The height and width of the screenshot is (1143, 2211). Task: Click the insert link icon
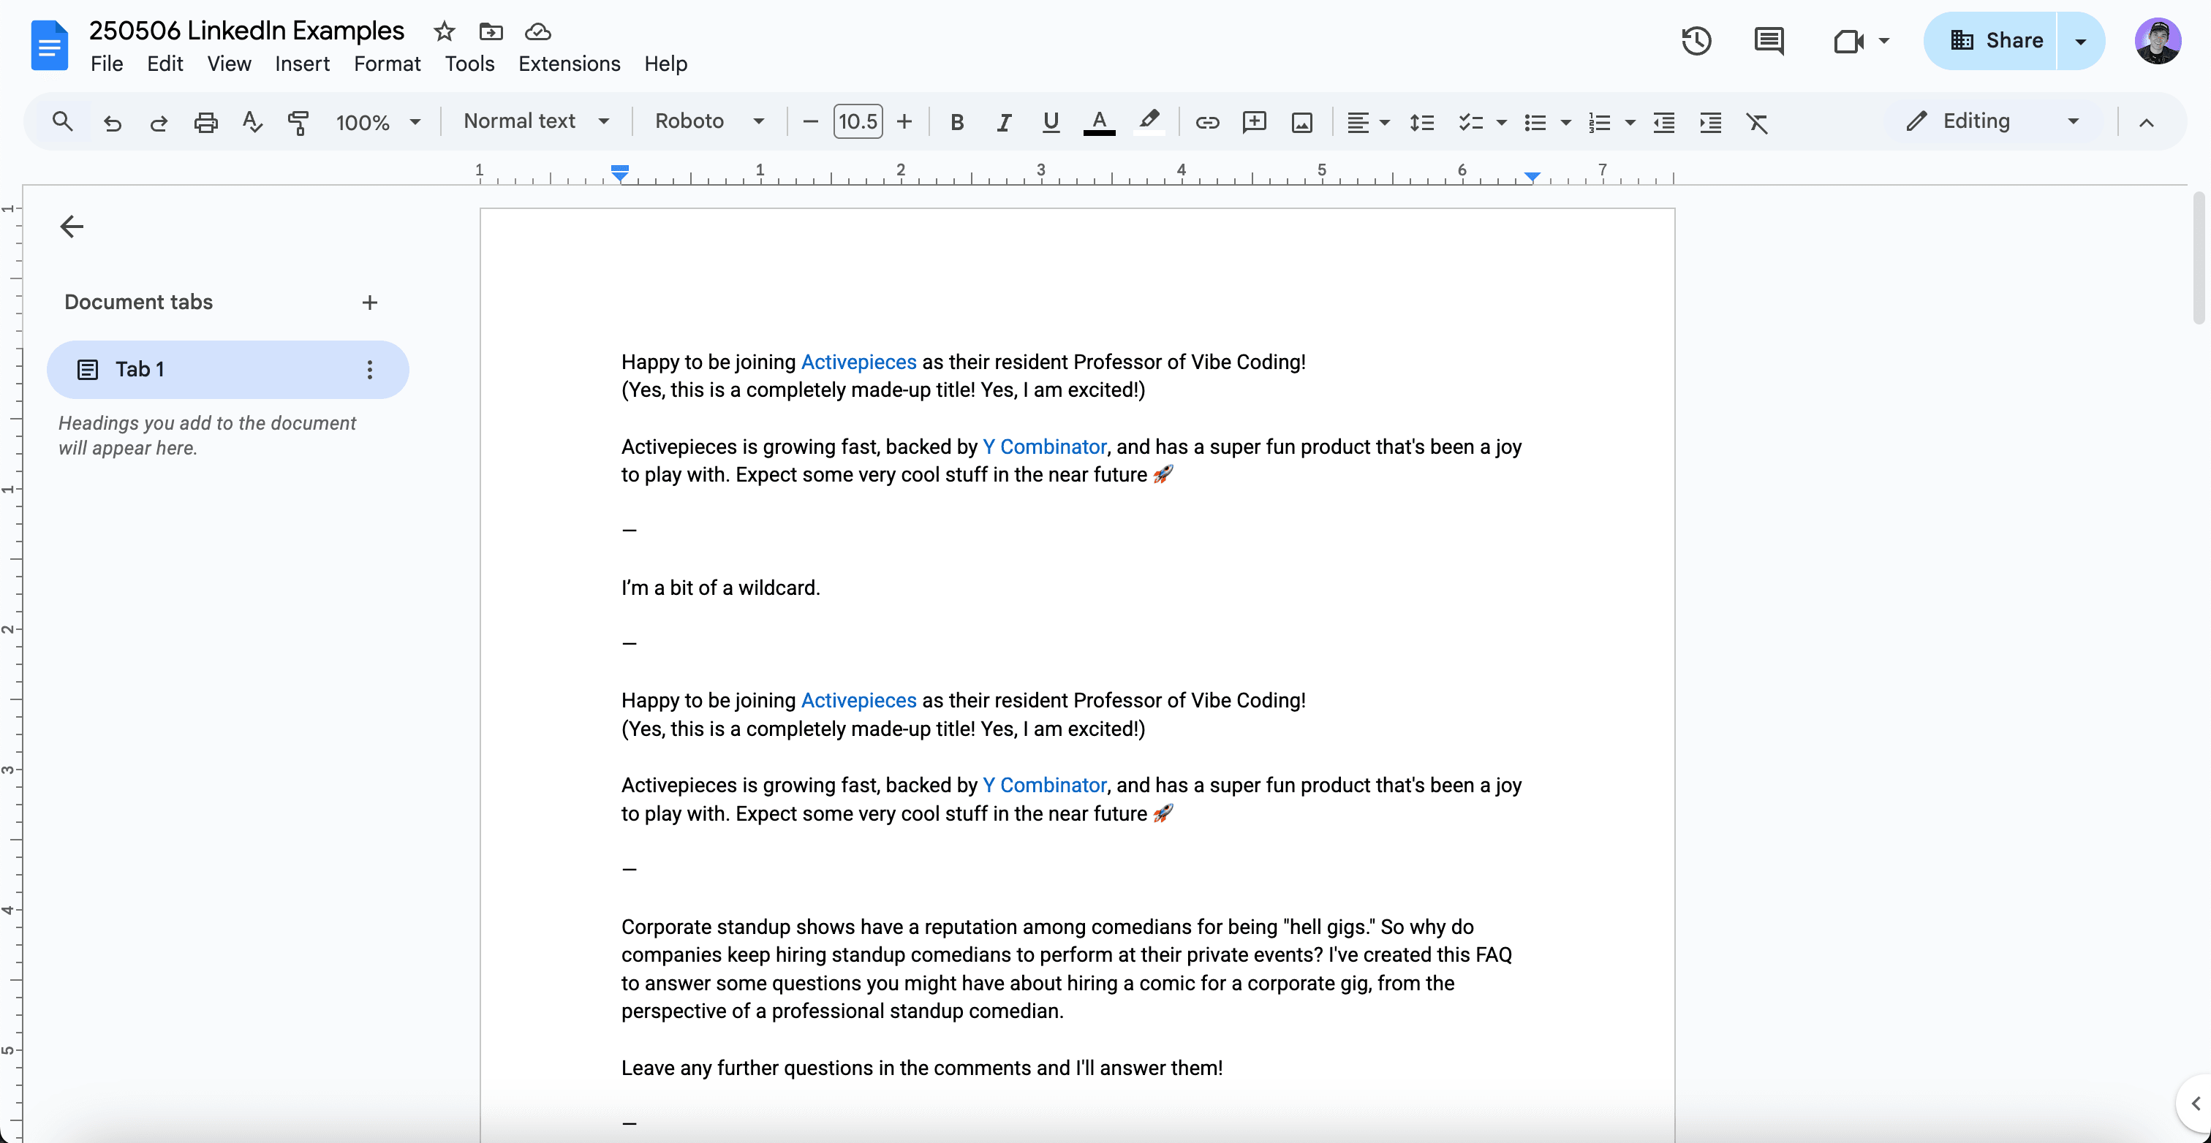pyautogui.click(x=1207, y=122)
